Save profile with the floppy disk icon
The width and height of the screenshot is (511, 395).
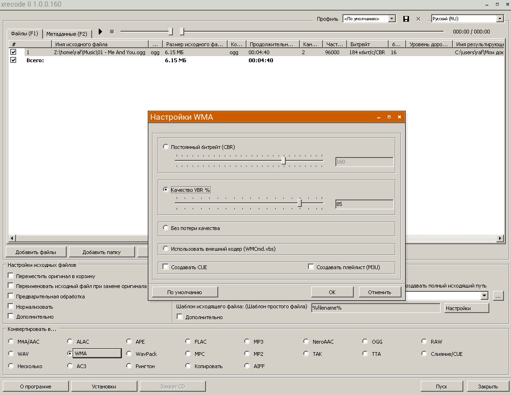[406, 19]
